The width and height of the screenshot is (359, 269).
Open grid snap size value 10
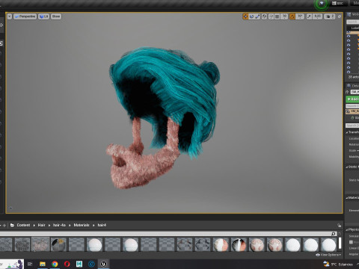coord(284,16)
